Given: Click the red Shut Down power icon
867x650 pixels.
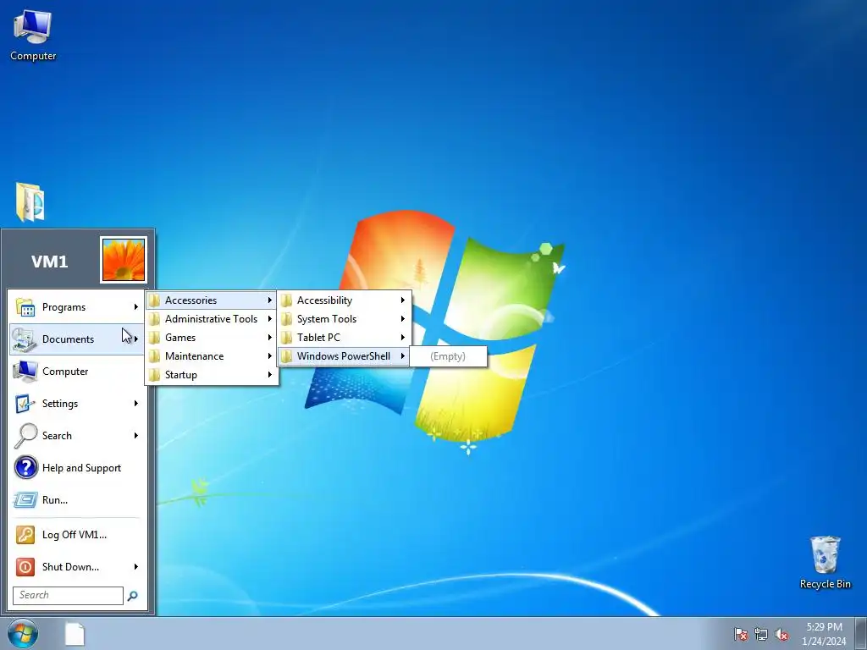Looking at the screenshot, I should (25, 566).
